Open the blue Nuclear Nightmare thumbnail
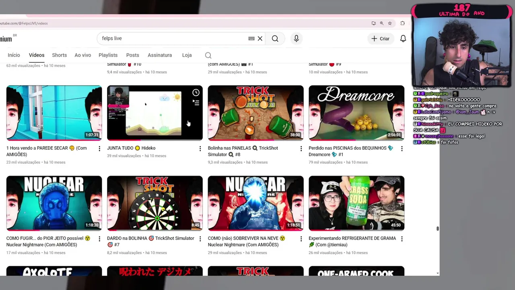Screen dimensions: 515x290 point(54,203)
